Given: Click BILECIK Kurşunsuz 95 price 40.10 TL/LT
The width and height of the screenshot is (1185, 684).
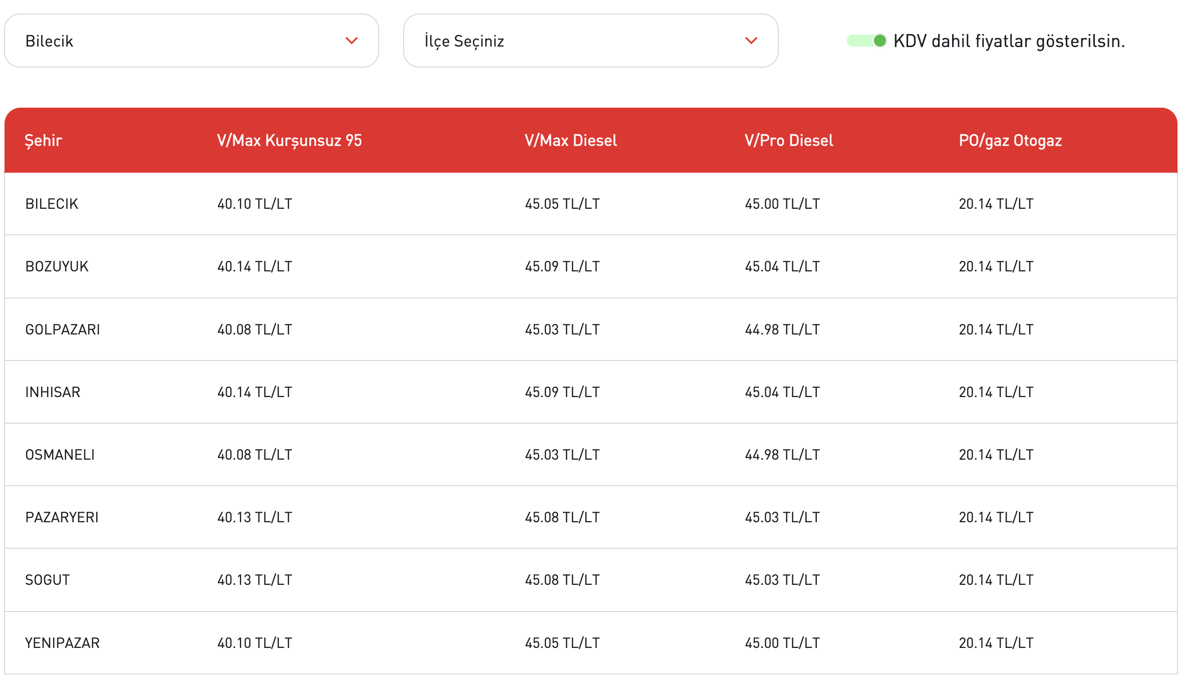Looking at the screenshot, I should (254, 204).
